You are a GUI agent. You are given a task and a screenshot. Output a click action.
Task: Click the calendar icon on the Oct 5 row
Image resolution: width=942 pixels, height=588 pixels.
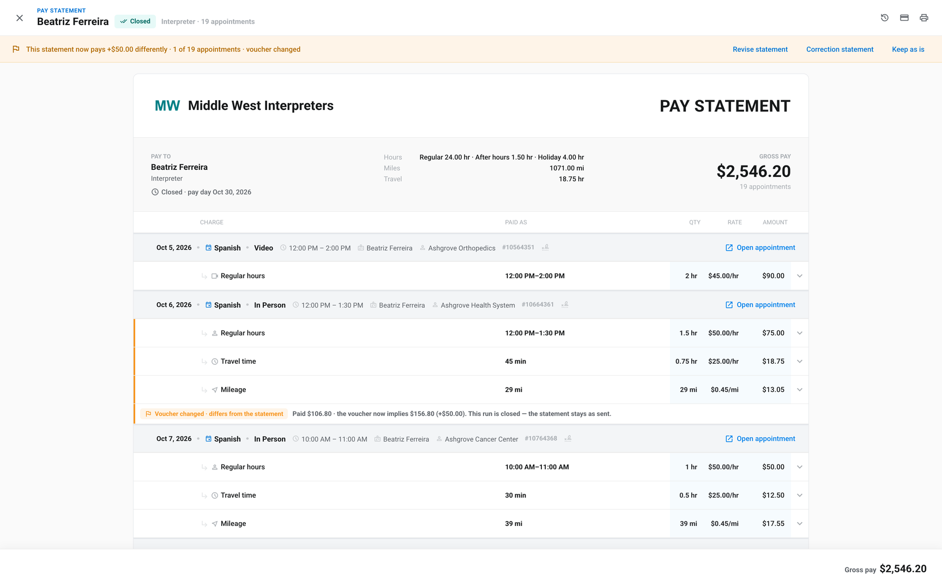208,248
